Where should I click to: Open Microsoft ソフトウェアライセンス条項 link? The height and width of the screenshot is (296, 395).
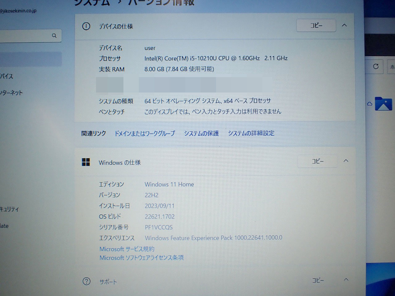(141, 257)
